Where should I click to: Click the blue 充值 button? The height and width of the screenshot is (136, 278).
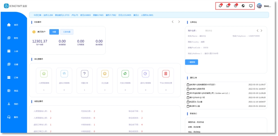pos(54,32)
